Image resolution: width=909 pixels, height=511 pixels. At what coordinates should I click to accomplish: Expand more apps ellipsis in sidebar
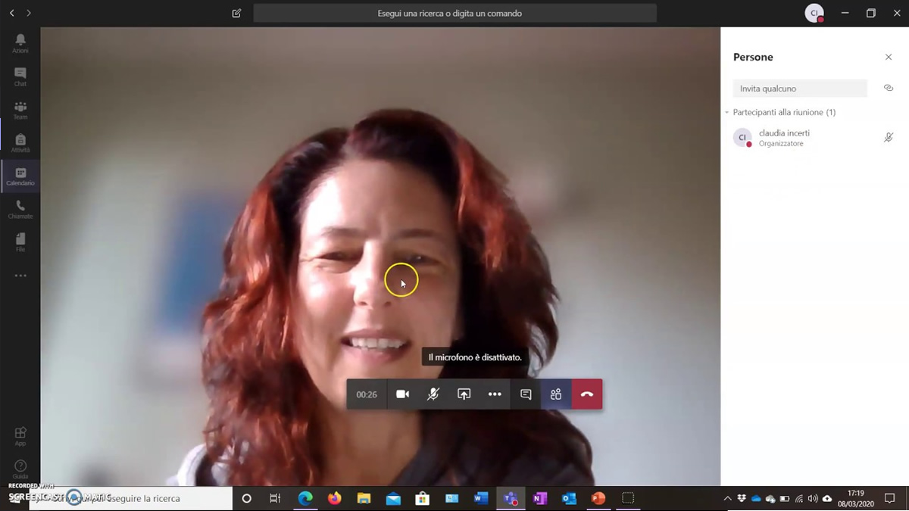click(20, 276)
